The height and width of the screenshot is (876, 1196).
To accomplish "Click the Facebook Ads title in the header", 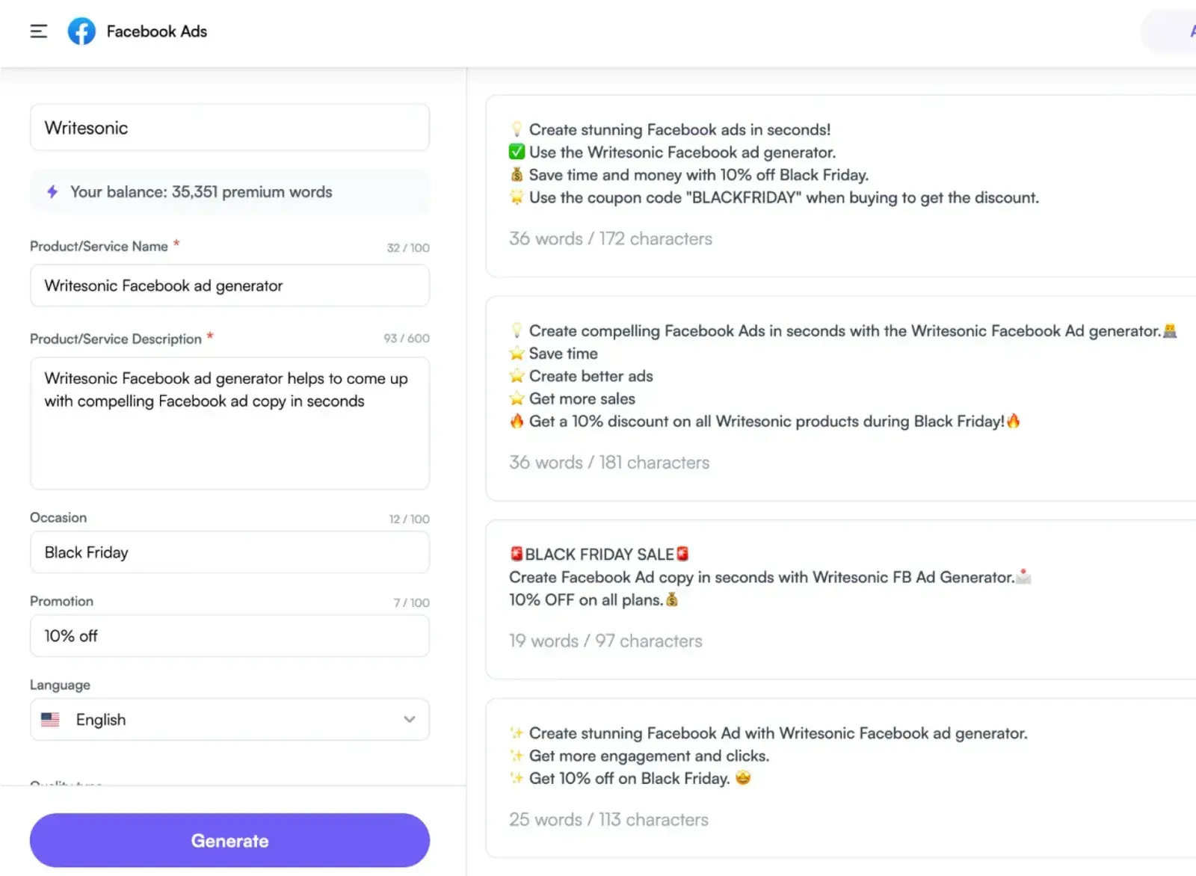I will (156, 31).
